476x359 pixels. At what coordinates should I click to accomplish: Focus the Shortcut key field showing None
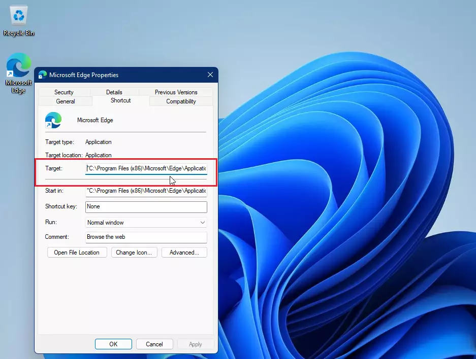[146, 206]
